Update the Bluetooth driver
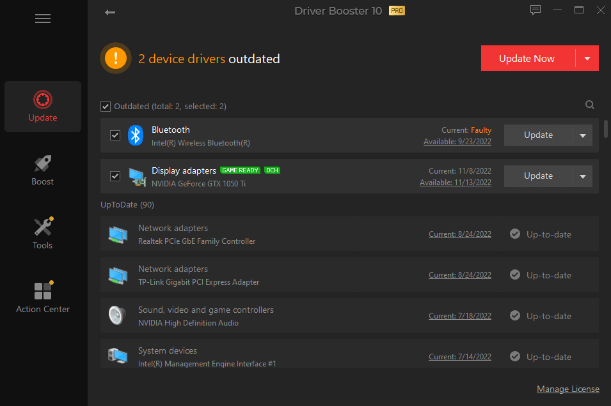This screenshot has width=611, height=406. [539, 135]
